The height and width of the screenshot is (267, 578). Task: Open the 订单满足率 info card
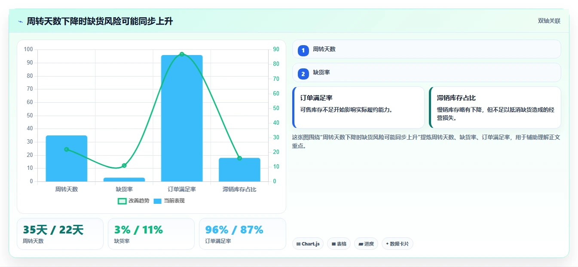[358, 107]
